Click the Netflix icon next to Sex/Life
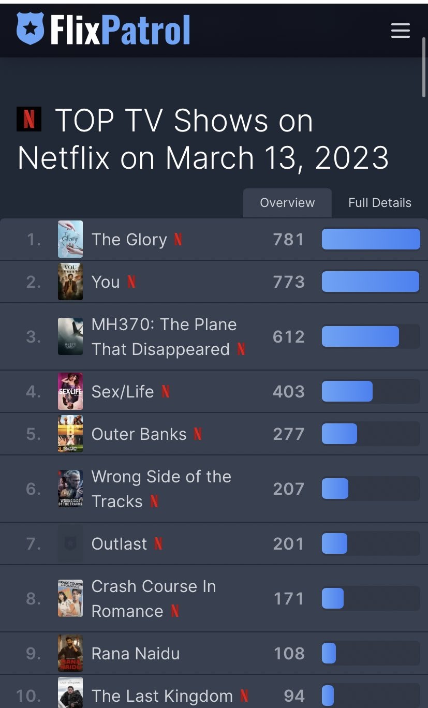The height and width of the screenshot is (708, 428). tap(166, 392)
